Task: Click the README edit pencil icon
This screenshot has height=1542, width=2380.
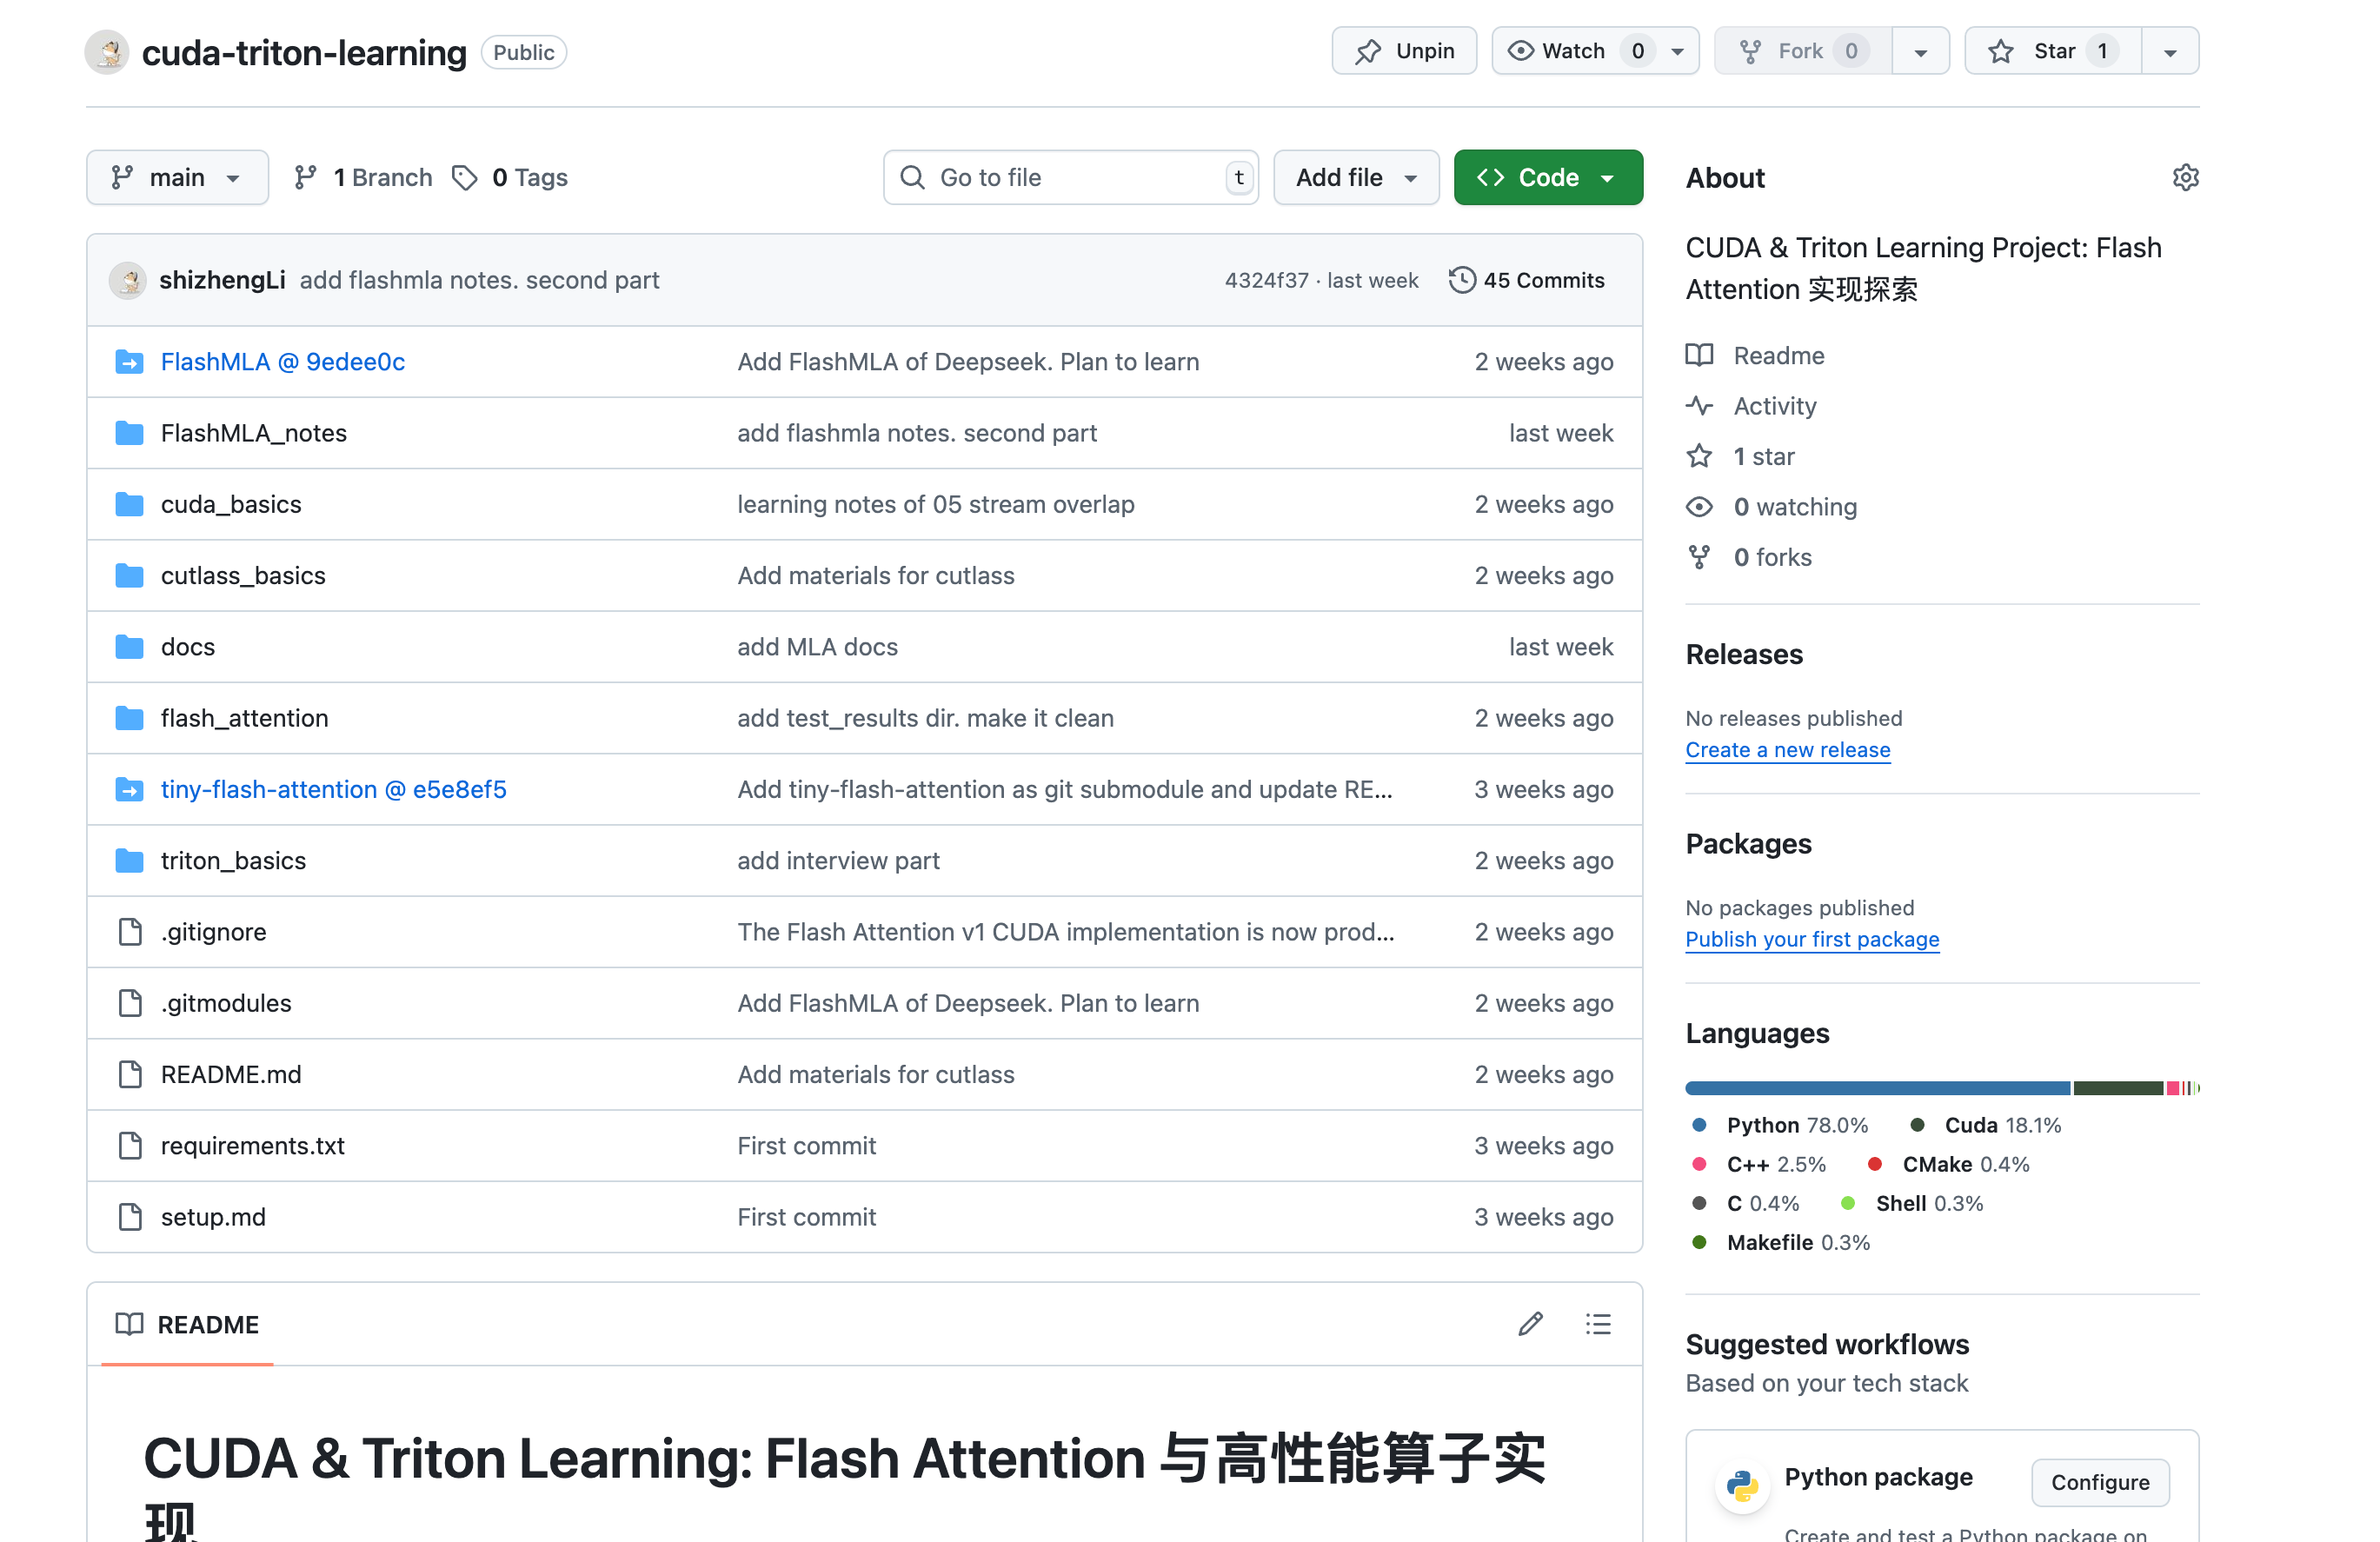Action: point(1530,1324)
